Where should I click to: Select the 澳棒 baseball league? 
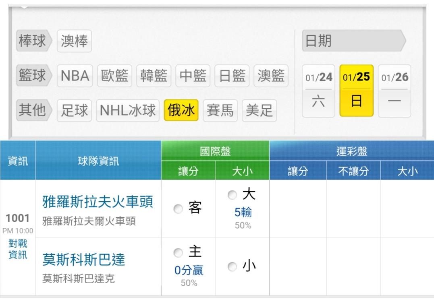point(74,41)
